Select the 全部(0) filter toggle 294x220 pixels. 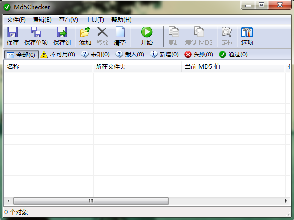22,55
